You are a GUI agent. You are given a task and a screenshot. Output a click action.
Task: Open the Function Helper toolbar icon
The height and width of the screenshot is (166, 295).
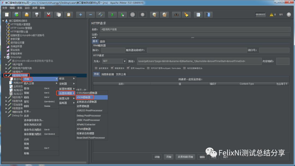coord(198,15)
